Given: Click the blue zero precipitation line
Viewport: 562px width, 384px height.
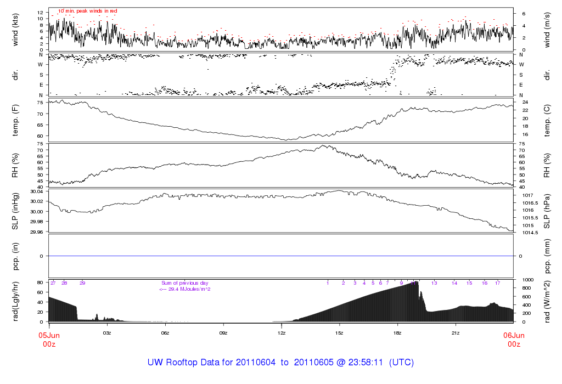Looking at the screenshot, I should click(281, 256).
